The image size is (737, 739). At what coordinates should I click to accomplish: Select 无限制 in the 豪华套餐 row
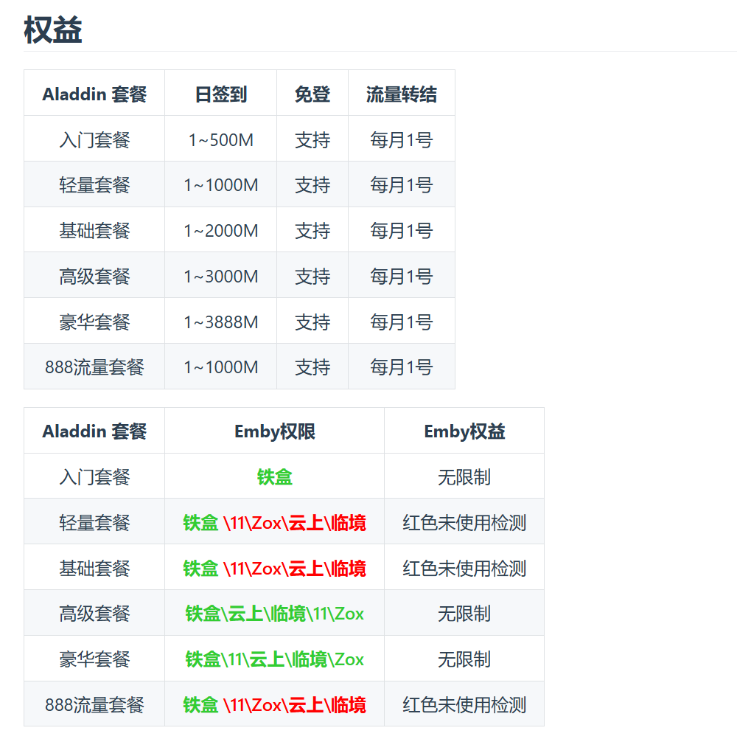point(464,659)
